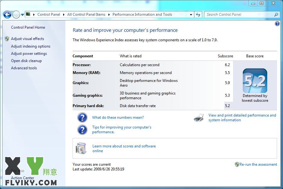Open Advanced tools
This screenshot has height=189, width=283.
coord(24,68)
